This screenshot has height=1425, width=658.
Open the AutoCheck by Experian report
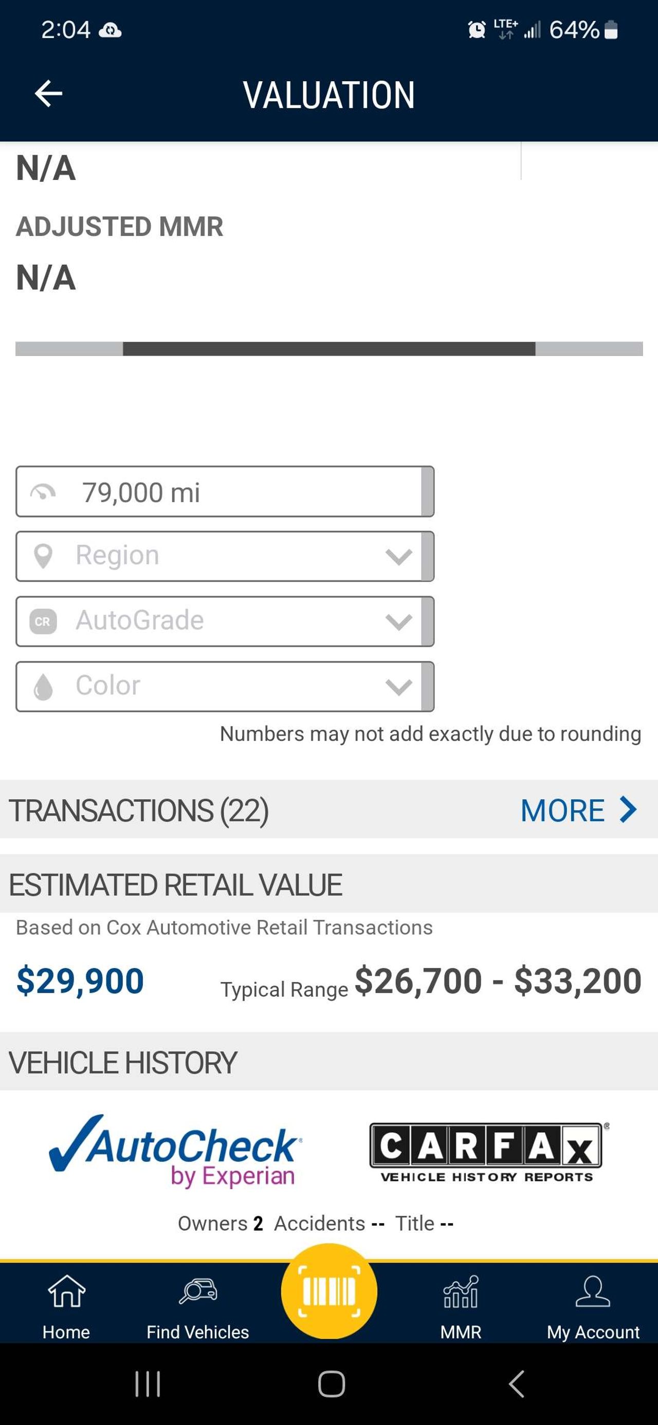[x=176, y=1151]
